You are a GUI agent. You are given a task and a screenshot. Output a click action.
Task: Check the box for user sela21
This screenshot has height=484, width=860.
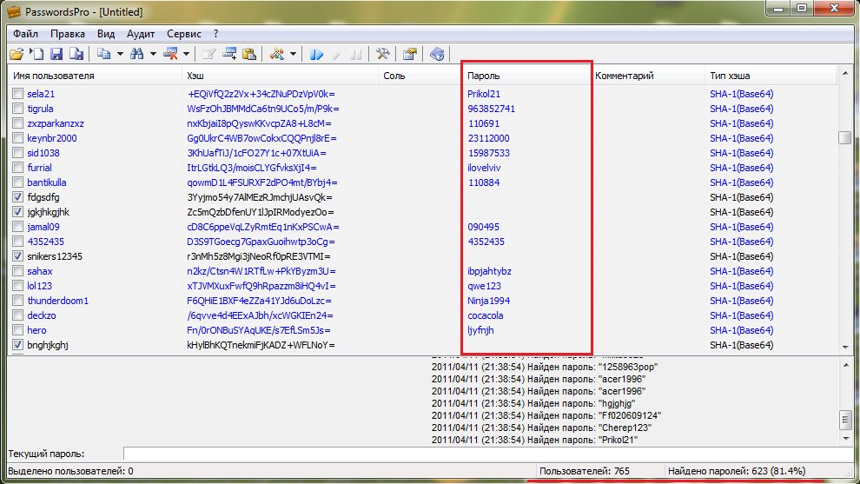[17, 94]
